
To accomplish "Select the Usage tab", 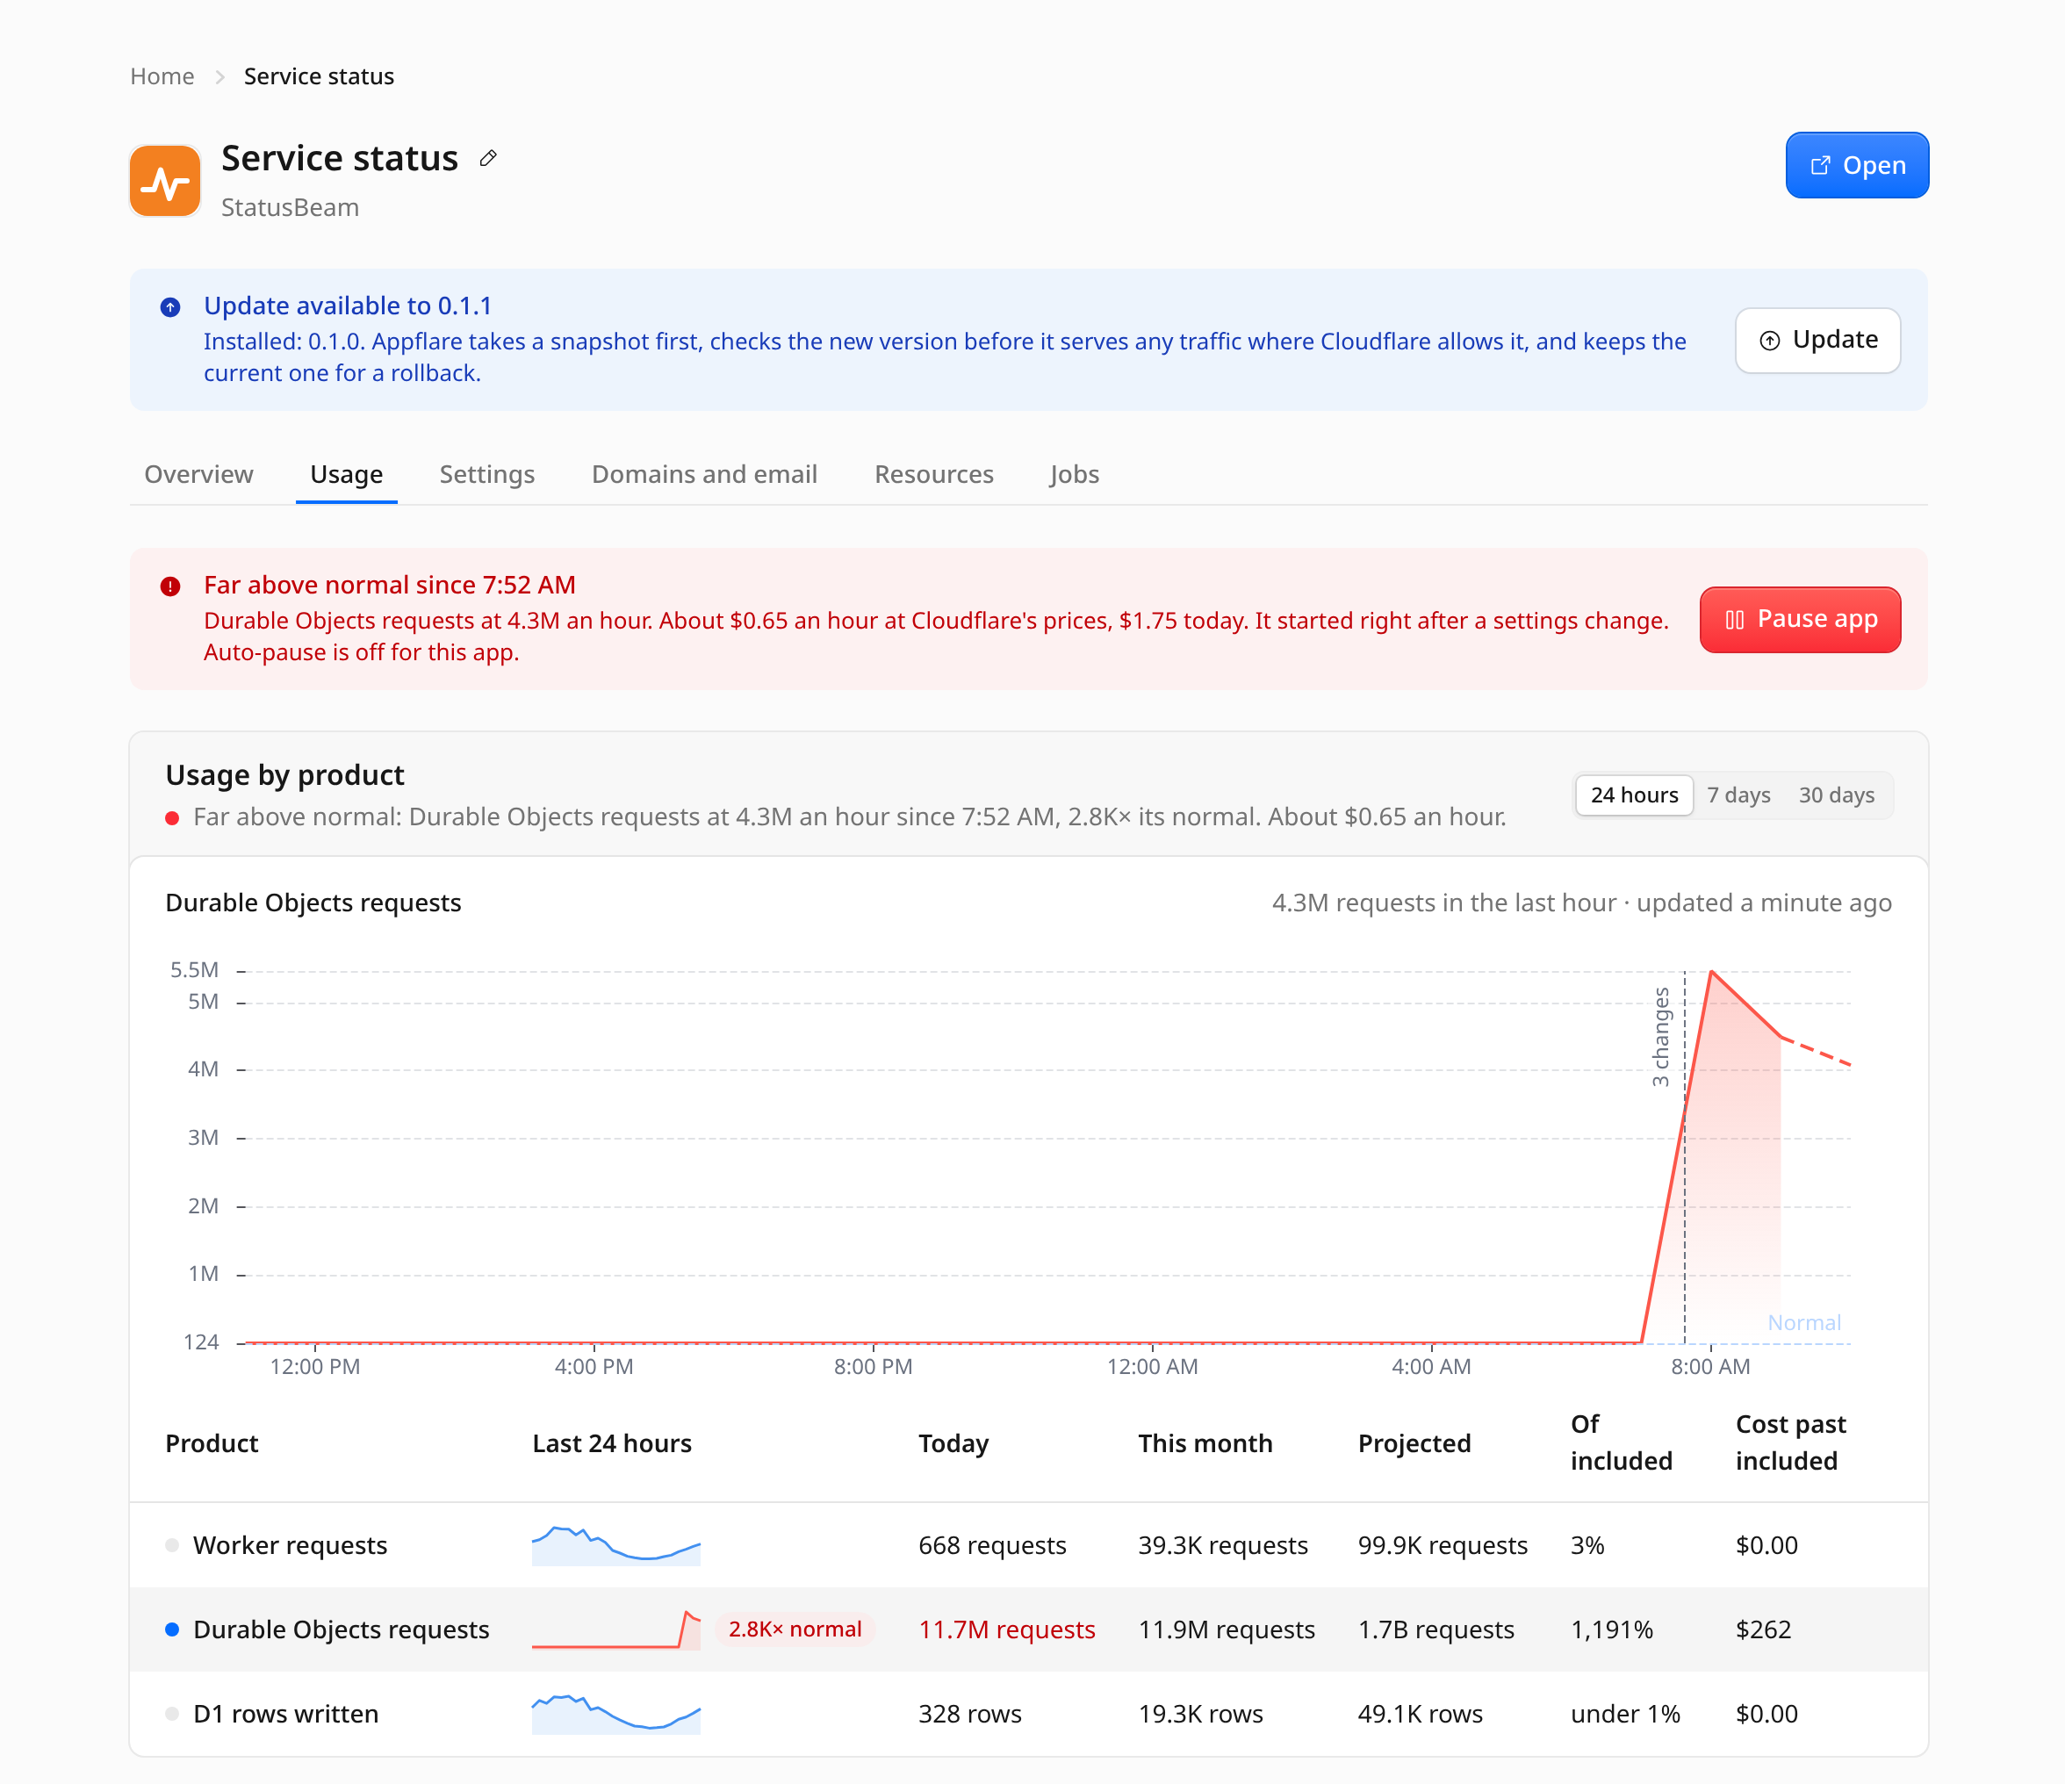I will coord(347,474).
